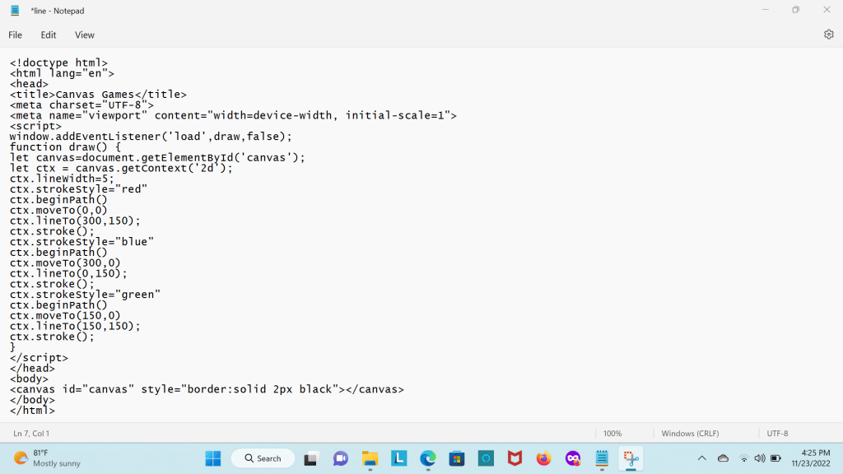Open the weather widget
This screenshot has height=474, width=843.
(x=48, y=458)
